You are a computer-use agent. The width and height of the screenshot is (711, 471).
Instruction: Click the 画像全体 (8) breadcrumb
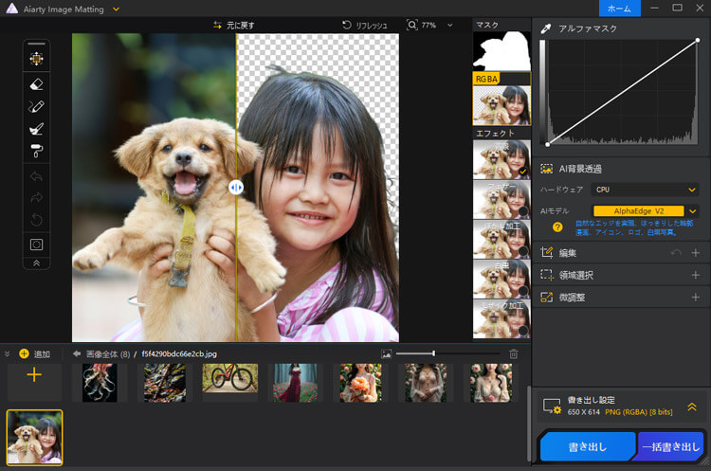108,354
